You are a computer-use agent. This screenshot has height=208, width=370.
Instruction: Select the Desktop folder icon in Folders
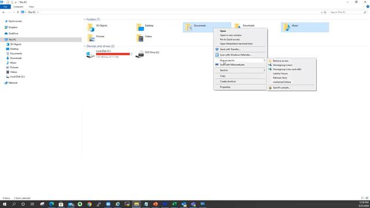[x=140, y=28]
